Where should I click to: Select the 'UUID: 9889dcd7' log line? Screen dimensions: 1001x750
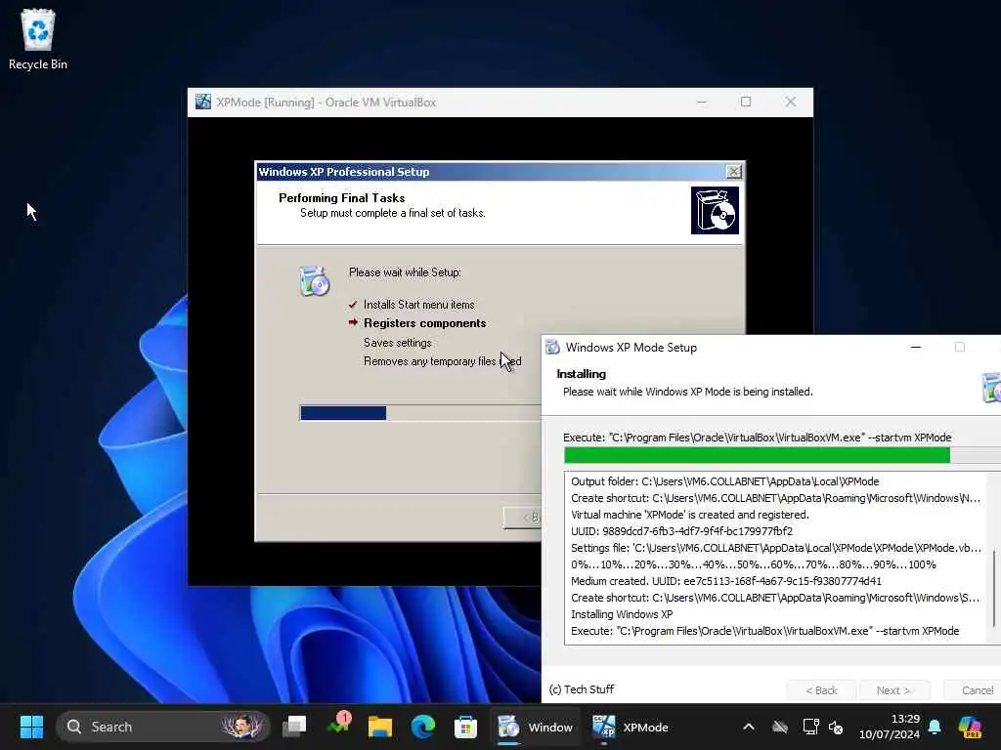click(x=681, y=531)
